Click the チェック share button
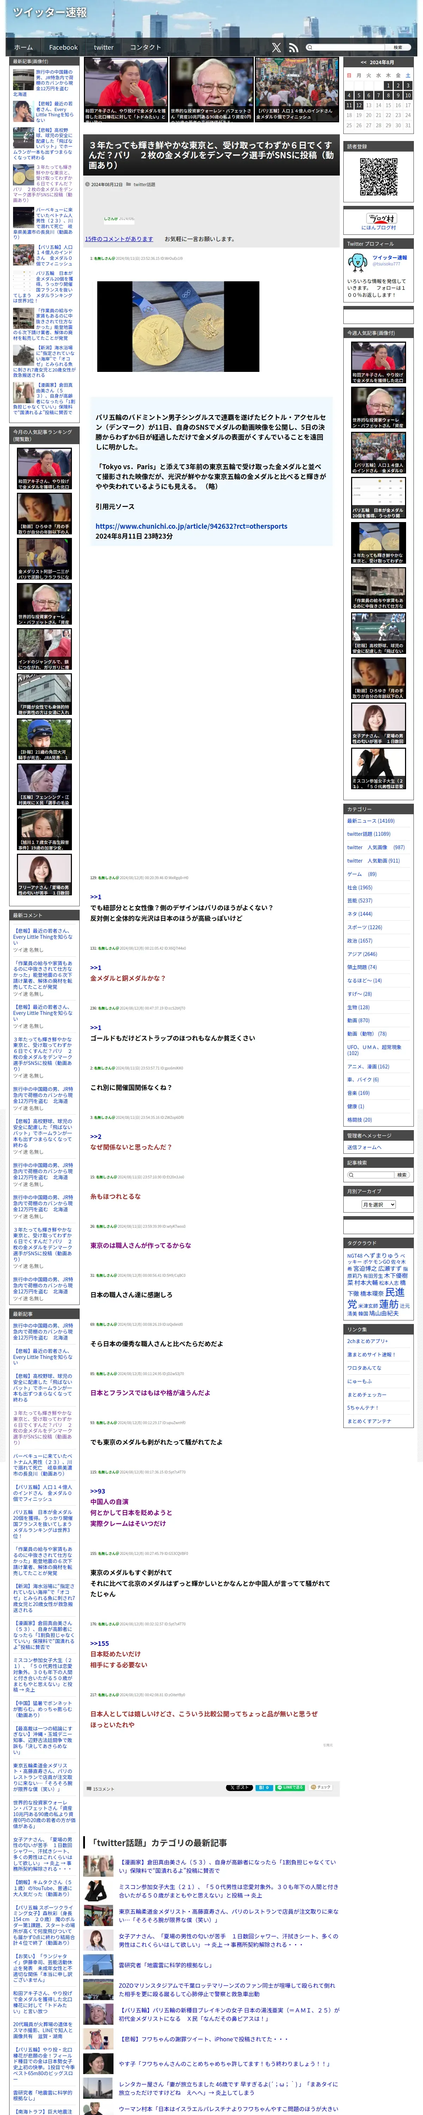 pos(321,1788)
